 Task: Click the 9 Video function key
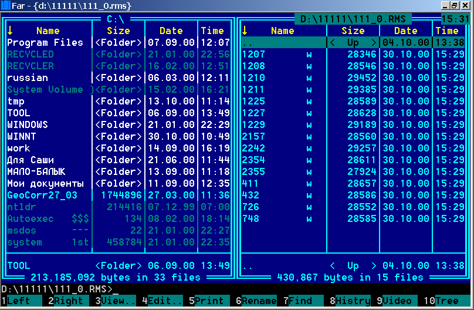tap(397, 301)
